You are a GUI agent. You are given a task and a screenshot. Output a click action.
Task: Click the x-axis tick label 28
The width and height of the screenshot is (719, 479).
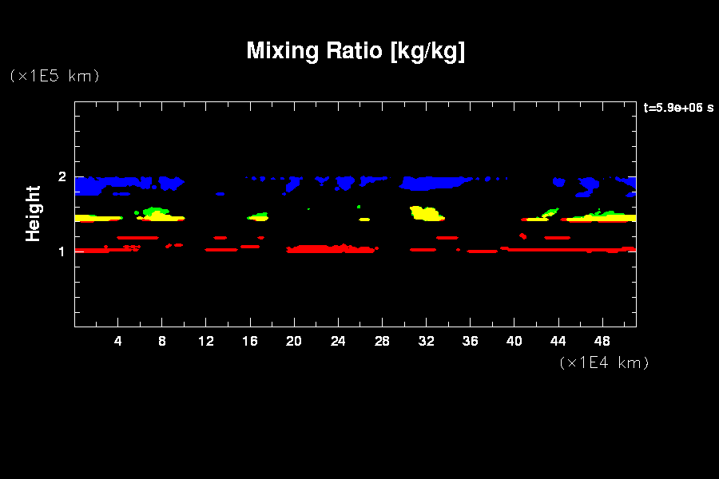[x=382, y=341]
